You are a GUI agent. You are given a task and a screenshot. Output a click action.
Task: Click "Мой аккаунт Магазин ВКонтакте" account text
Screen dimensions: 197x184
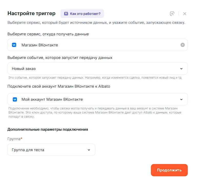point(52,99)
